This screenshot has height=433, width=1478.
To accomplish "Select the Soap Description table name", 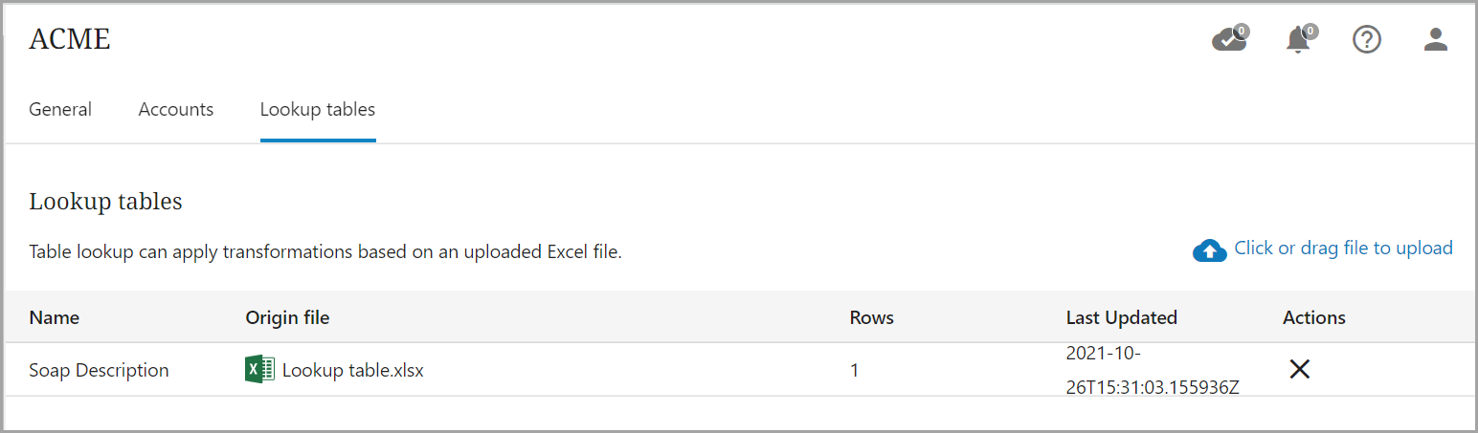I will pos(99,371).
